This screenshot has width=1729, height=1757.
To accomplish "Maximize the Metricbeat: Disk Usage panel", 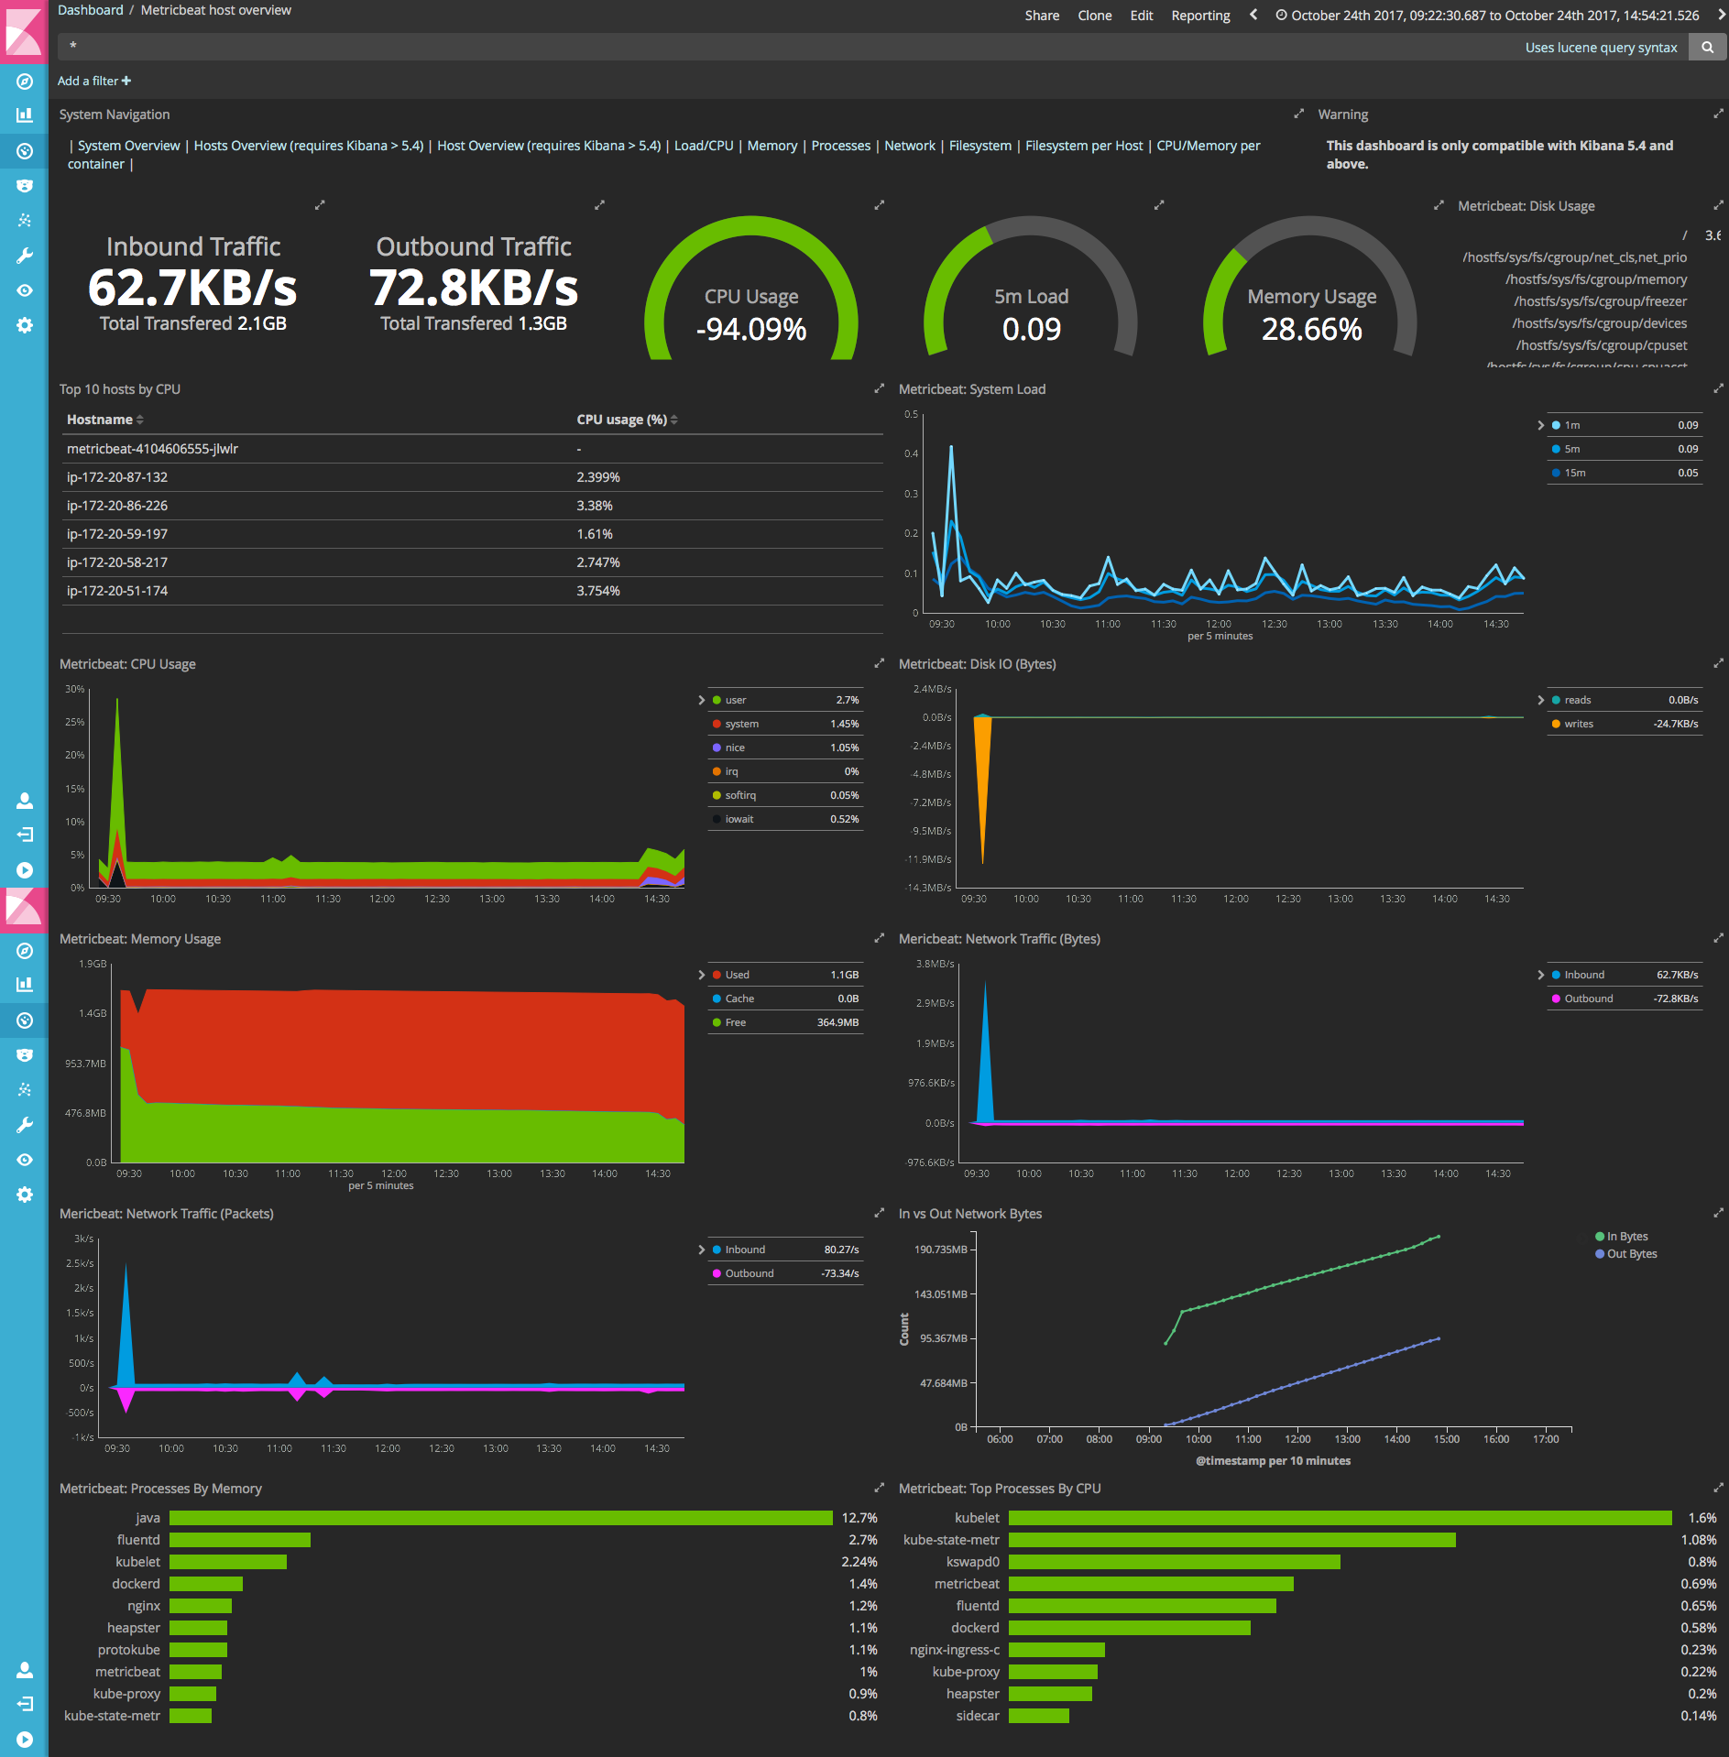I will (x=1718, y=205).
